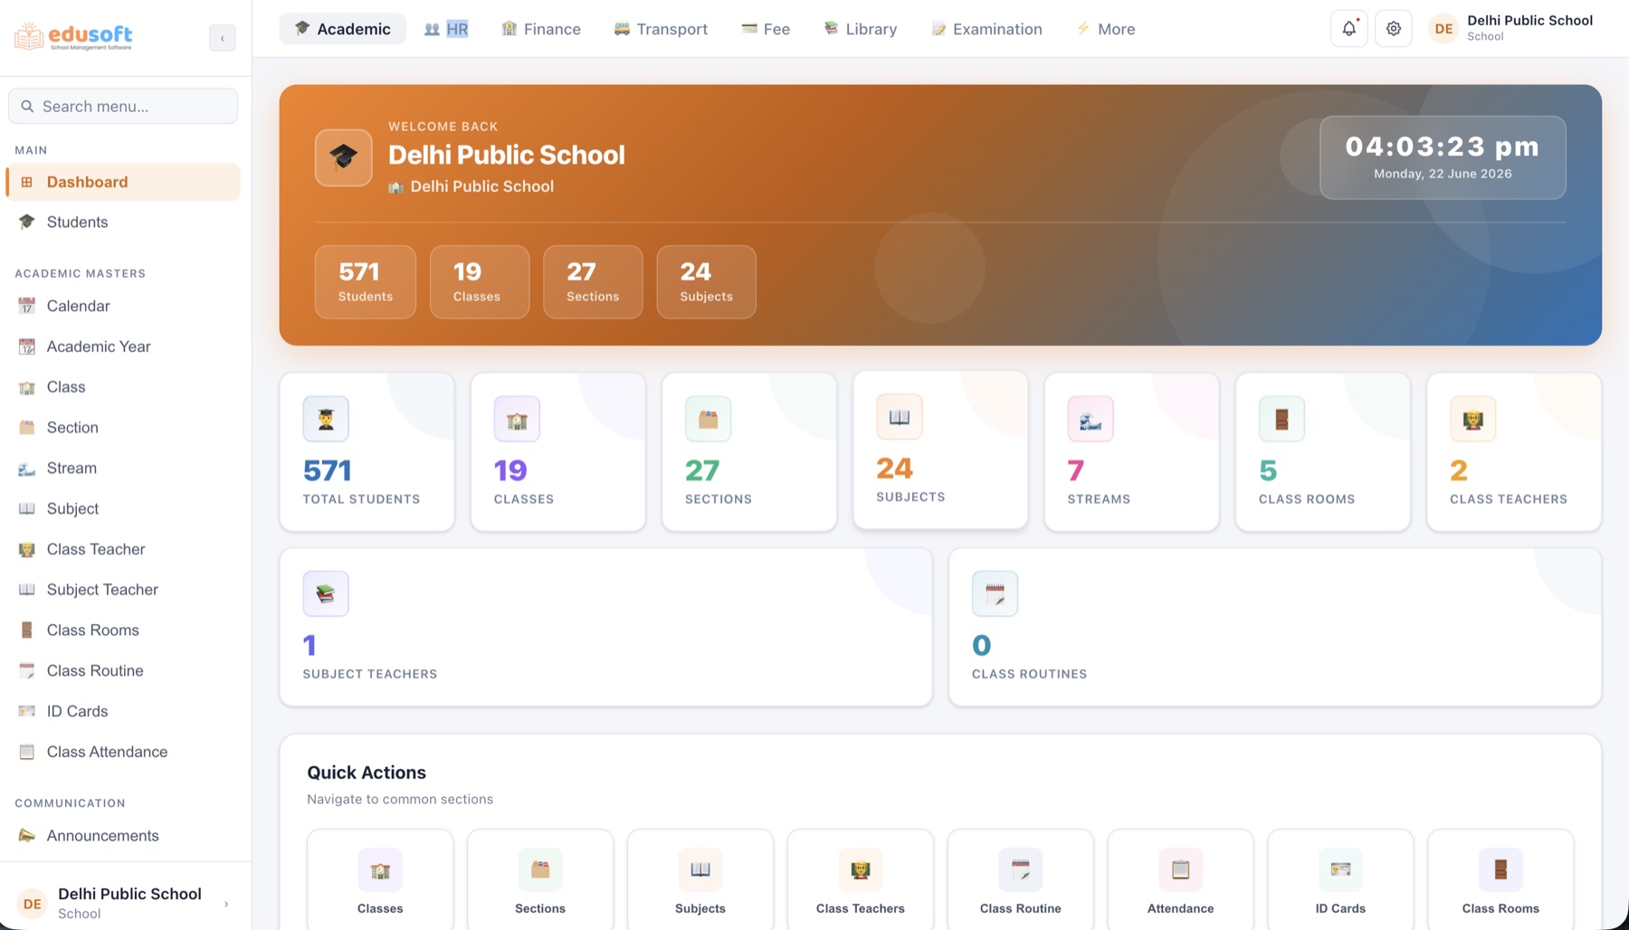
Task: Open the Finance tab
Action: [541, 29]
